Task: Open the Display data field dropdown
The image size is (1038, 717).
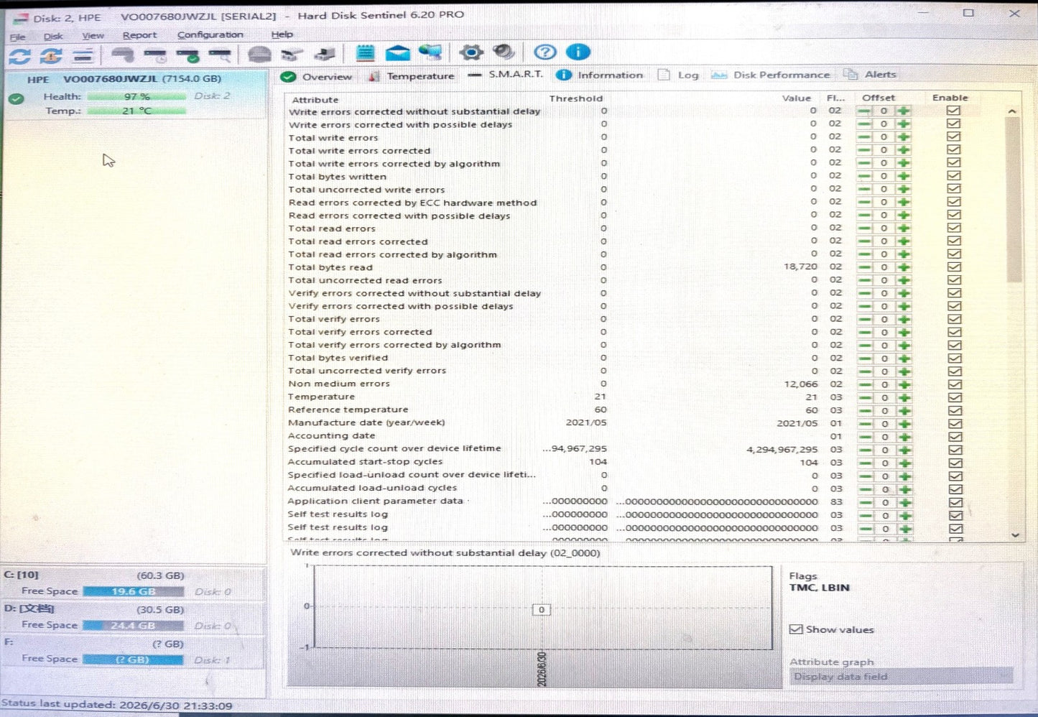Action: tap(901, 676)
